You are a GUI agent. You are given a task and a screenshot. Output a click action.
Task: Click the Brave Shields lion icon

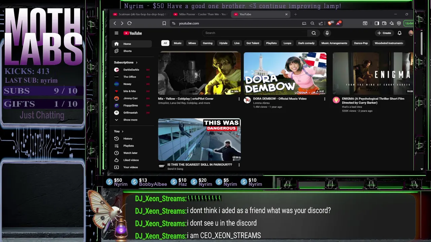coord(330,23)
